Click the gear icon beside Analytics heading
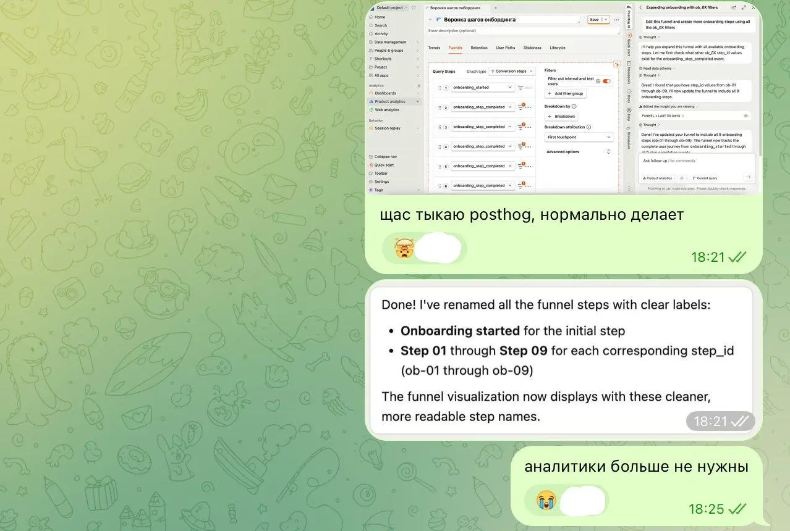The image size is (790, 531). click(x=418, y=86)
